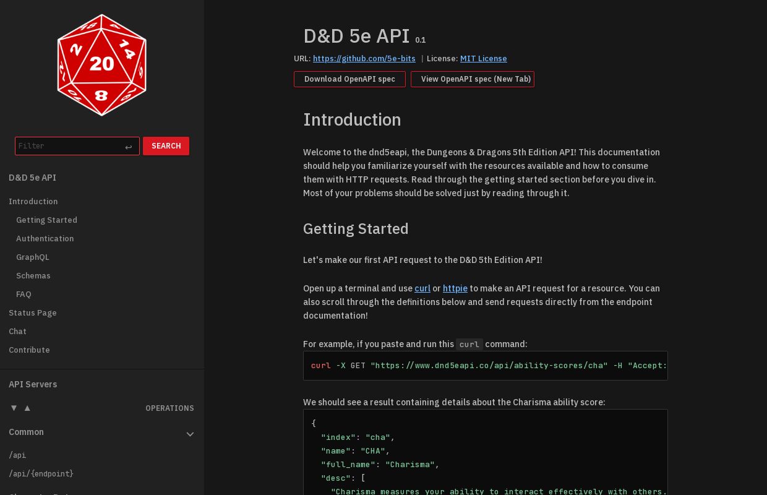Click the enter arrow icon in Filter box
Image resolution: width=767 pixels, height=495 pixels.
pos(129,147)
